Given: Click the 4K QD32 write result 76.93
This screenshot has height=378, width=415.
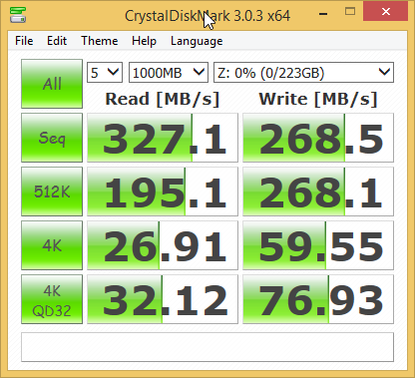Looking at the screenshot, I should 318,299.
